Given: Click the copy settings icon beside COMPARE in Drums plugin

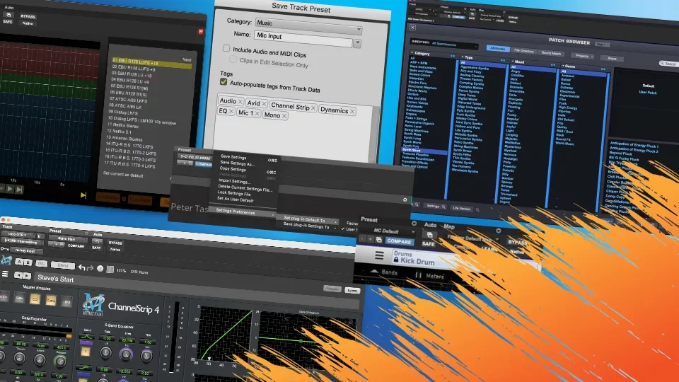Looking at the screenshot, I should (x=379, y=240).
